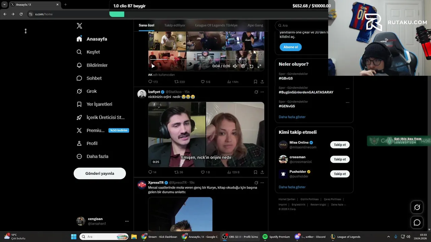Expand Daha fazla sidebar menu
Screen dimensions: 431x242
[93, 156]
